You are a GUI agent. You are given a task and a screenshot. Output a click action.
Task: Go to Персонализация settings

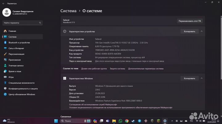[23, 54]
